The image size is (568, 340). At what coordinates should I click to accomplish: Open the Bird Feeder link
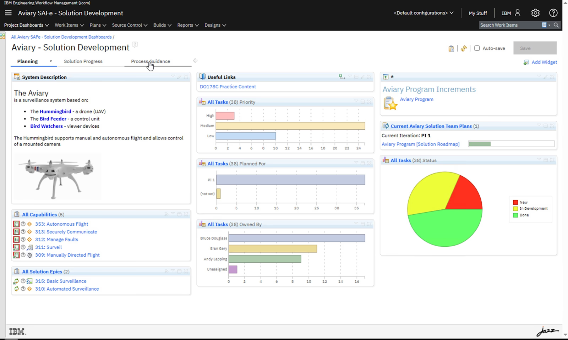pos(53,119)
